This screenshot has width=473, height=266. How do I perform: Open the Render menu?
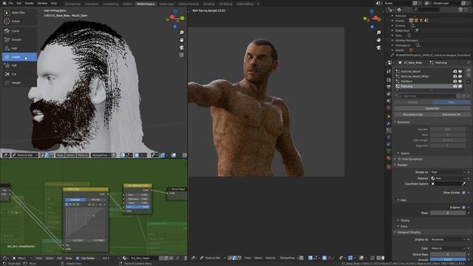pyautogui.click(x=30, y=3)
